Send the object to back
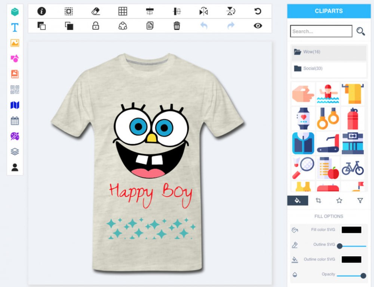The width and height of the screenshot is (374, 287). [x=69, y=26]
